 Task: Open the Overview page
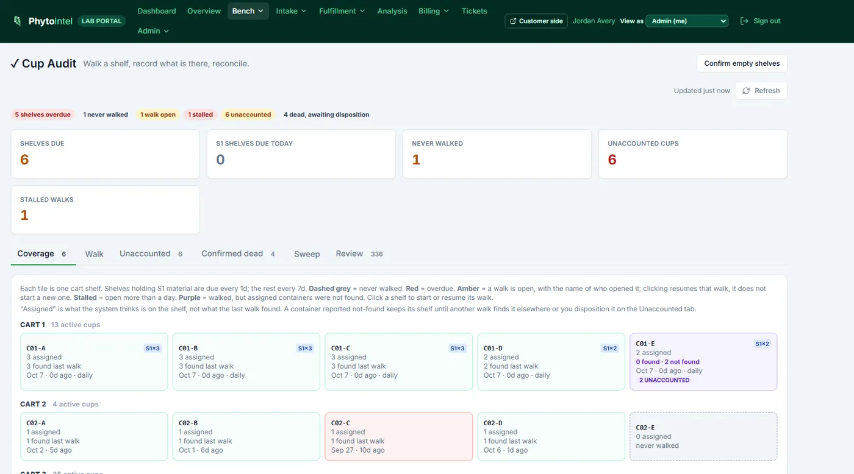pyautogui.click(x=204, y=11)
